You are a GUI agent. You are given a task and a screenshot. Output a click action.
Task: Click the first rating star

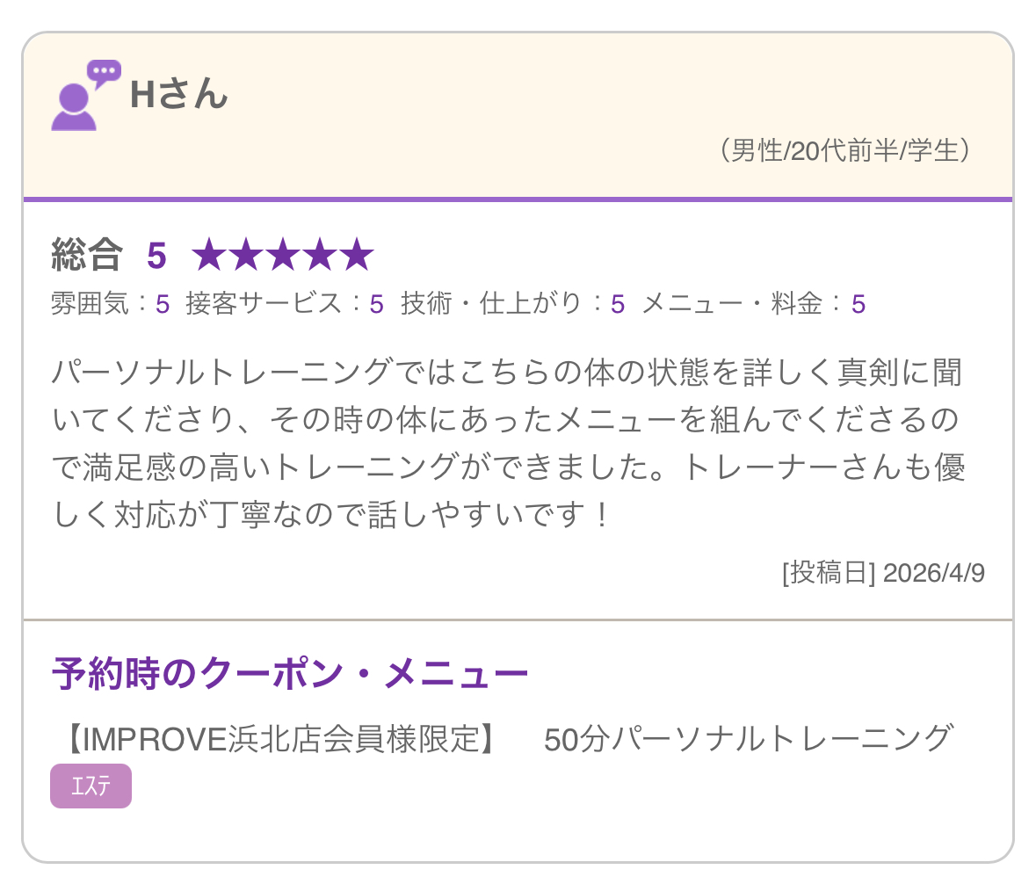coord(209,255)
